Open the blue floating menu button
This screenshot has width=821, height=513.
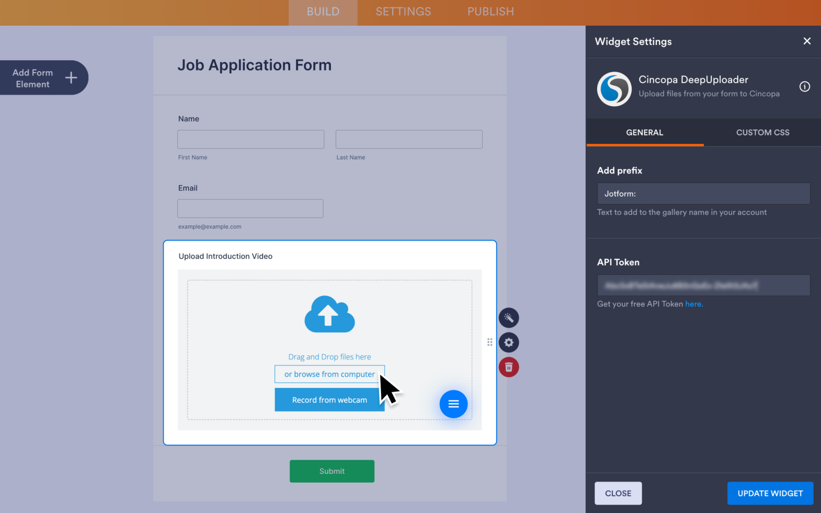453,404
